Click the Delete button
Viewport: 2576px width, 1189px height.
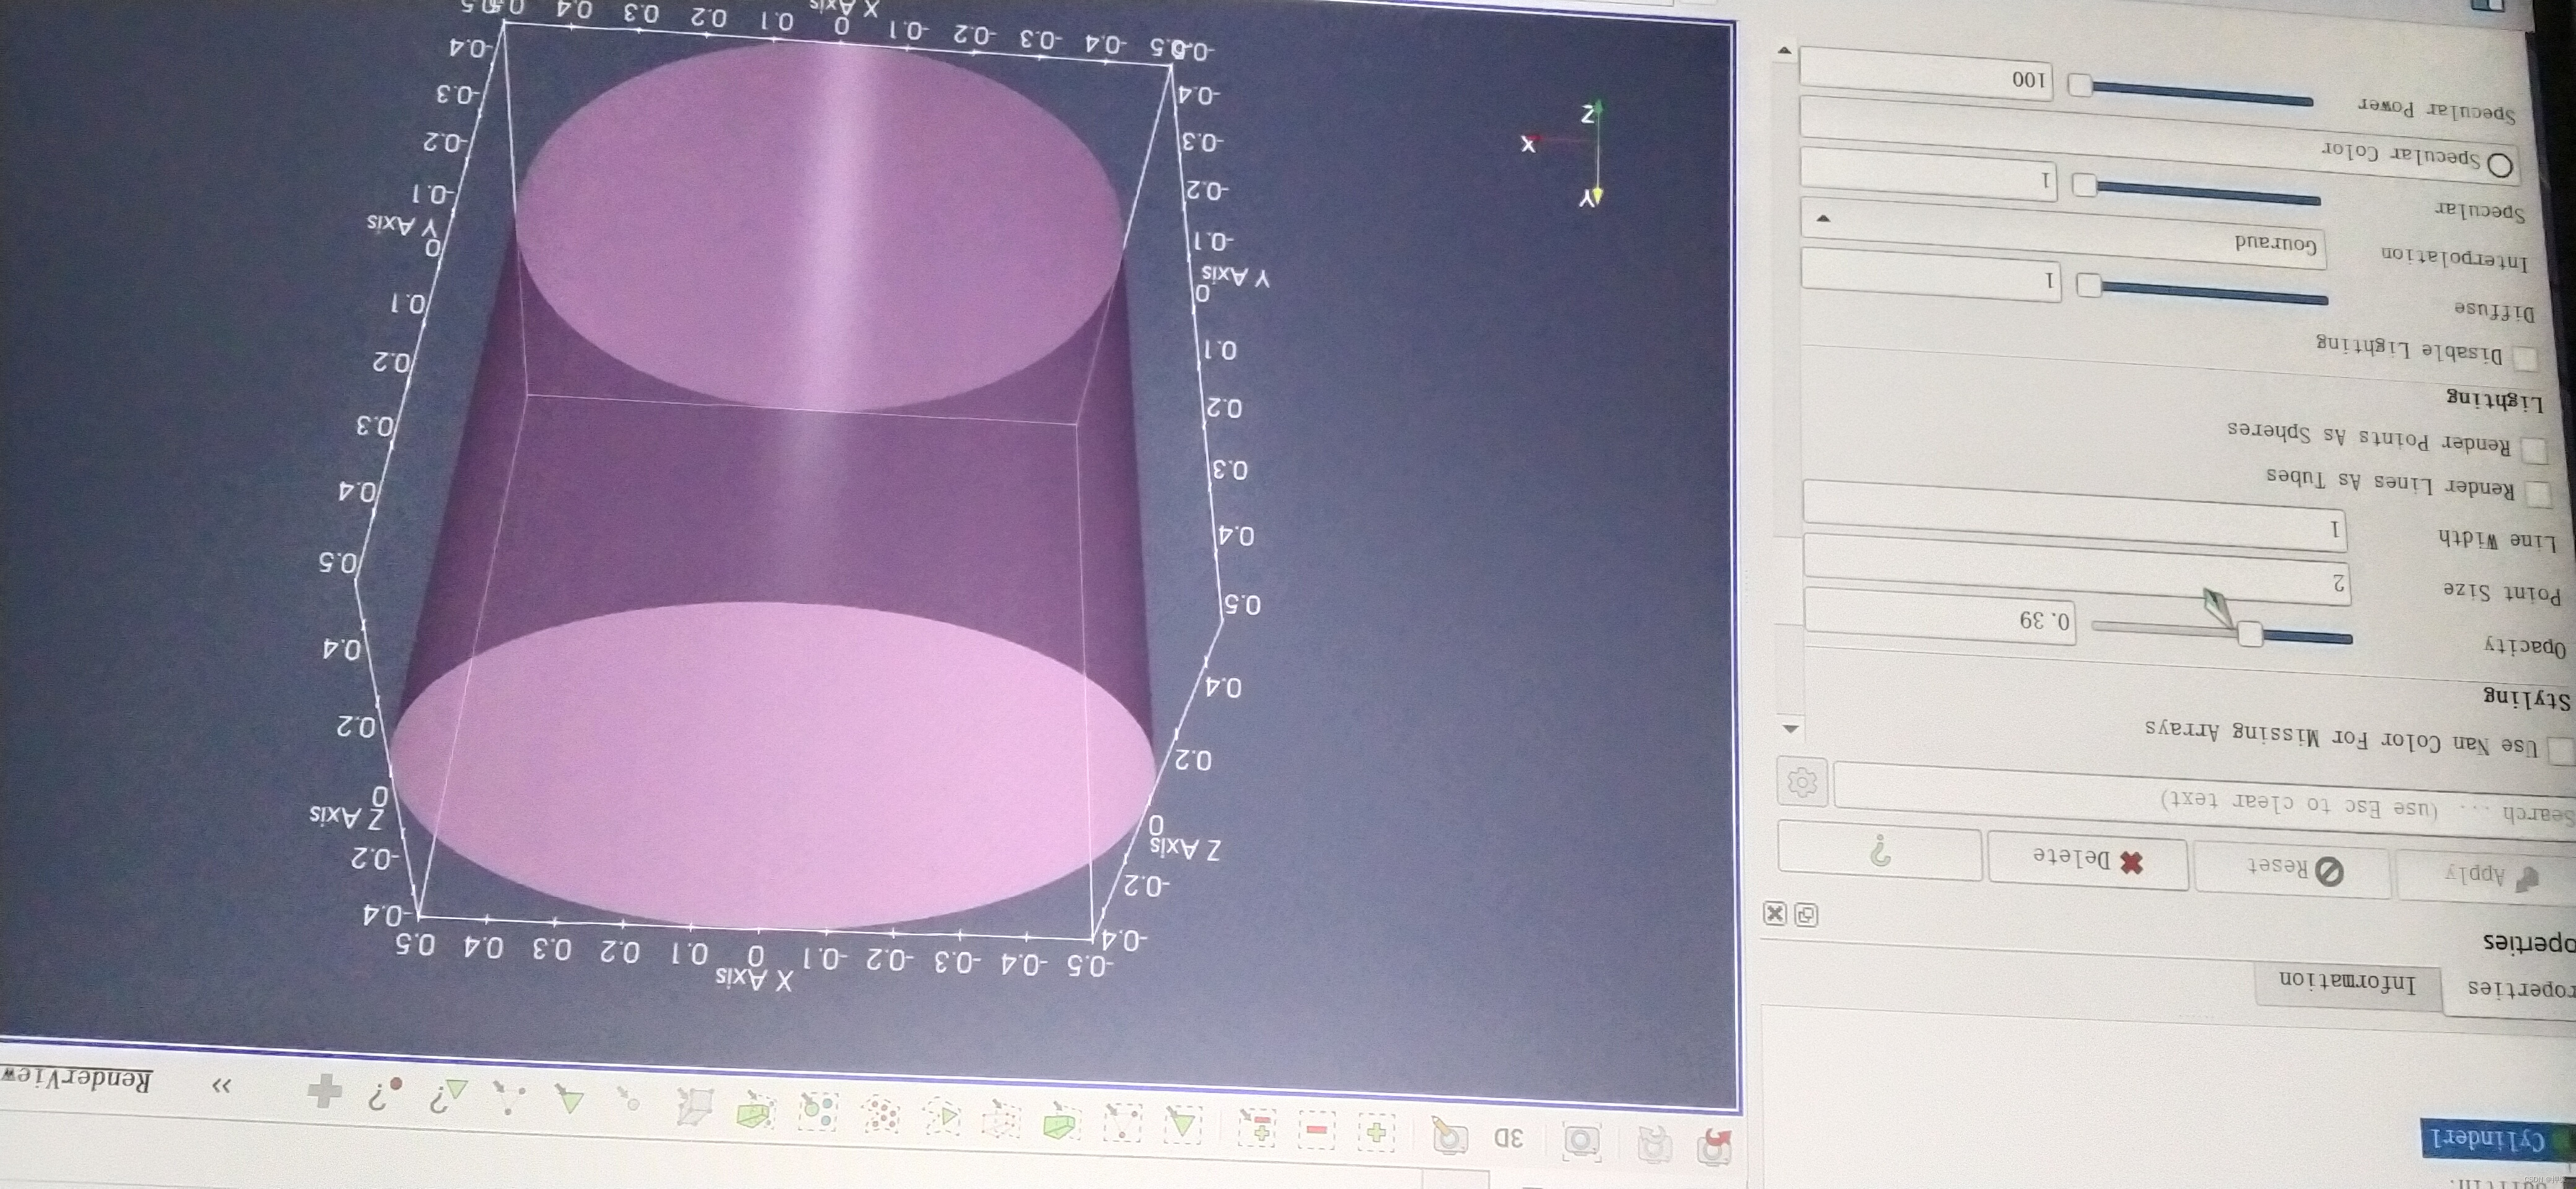coord(2087,859)
